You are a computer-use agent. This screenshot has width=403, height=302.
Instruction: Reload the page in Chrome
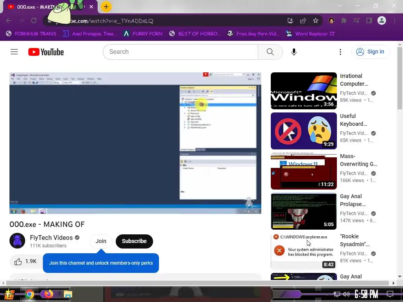coord(34,20)
